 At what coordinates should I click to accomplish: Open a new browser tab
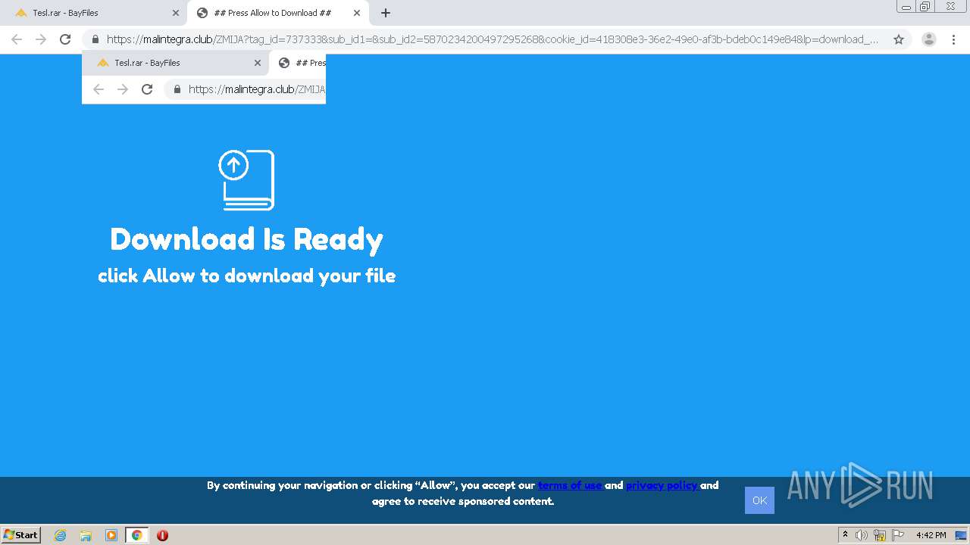coord(386,13)
